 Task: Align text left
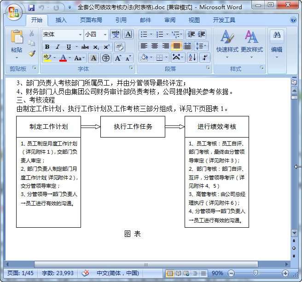click(144, 46)
